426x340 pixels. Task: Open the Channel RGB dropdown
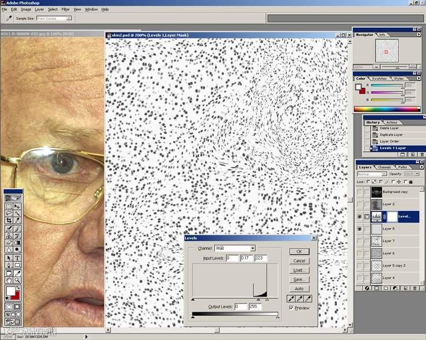coord(235,248)
